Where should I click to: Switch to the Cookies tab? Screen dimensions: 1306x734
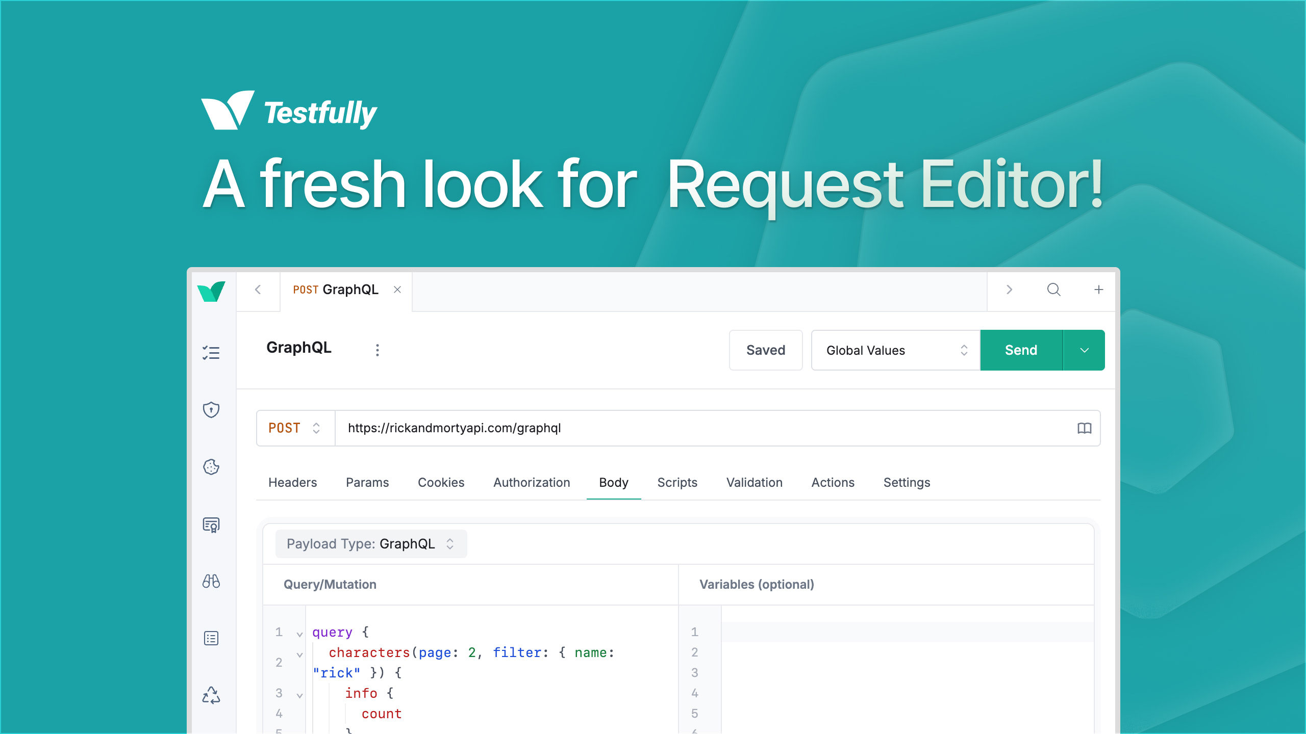[441, 483]
